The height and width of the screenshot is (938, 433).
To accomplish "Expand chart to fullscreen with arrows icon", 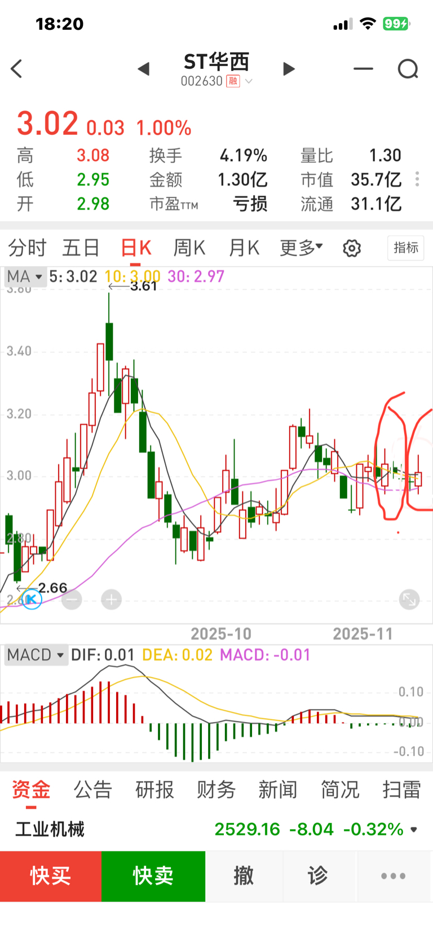I will pyautogui.click(x=409, y=600).
